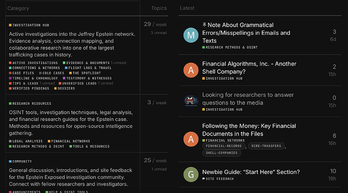Open Looking for researchers media topic
This screenshot has height=193, width=348.
coord(248,99)
